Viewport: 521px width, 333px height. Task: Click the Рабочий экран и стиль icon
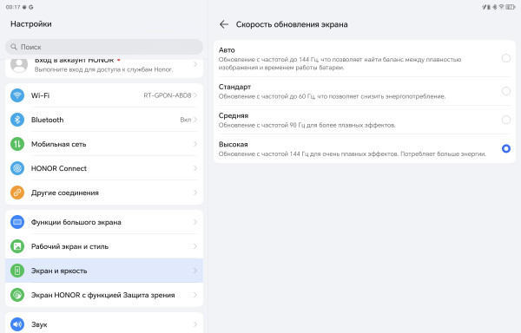click(x=17, y=246)
